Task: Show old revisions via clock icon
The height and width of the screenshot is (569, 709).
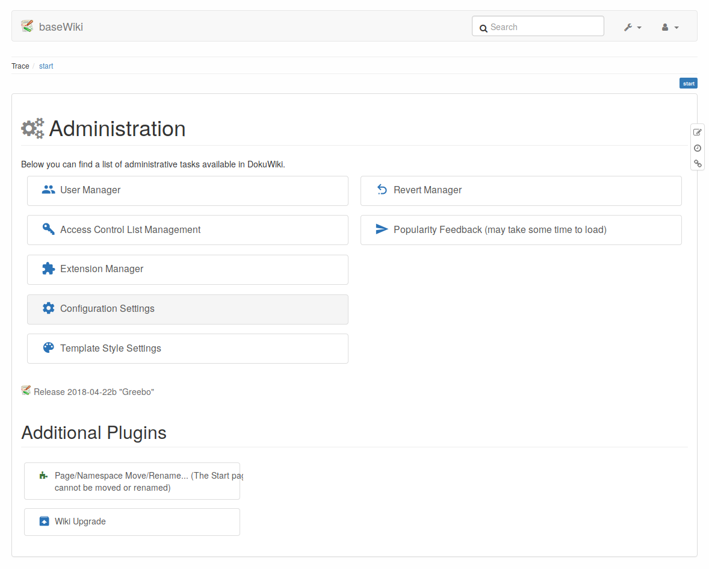Action: tap(698, 148)
